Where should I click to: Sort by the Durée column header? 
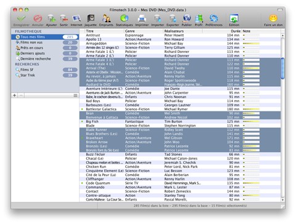[222, 31]
